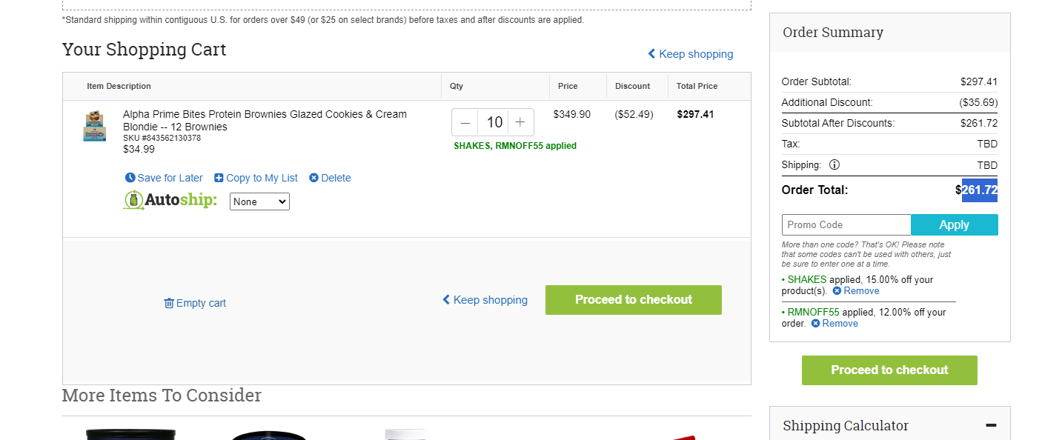Open the Autoship frequency dropdown
Screen dimensions: 1042x440
(x=259, y=201)
